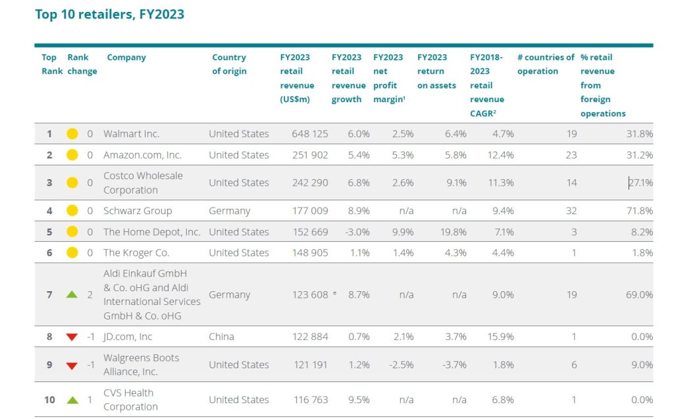Click the green up arrow for CVS Health
The width and height of the screenshot is (674, 419).
click(72, 400)
